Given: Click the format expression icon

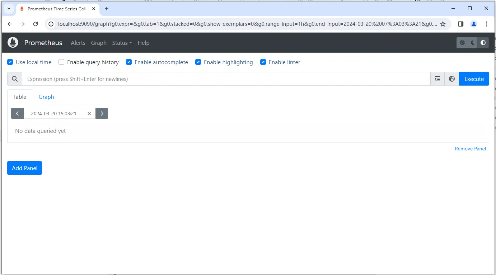Looking at the screenshot, I should click(437, 79).
